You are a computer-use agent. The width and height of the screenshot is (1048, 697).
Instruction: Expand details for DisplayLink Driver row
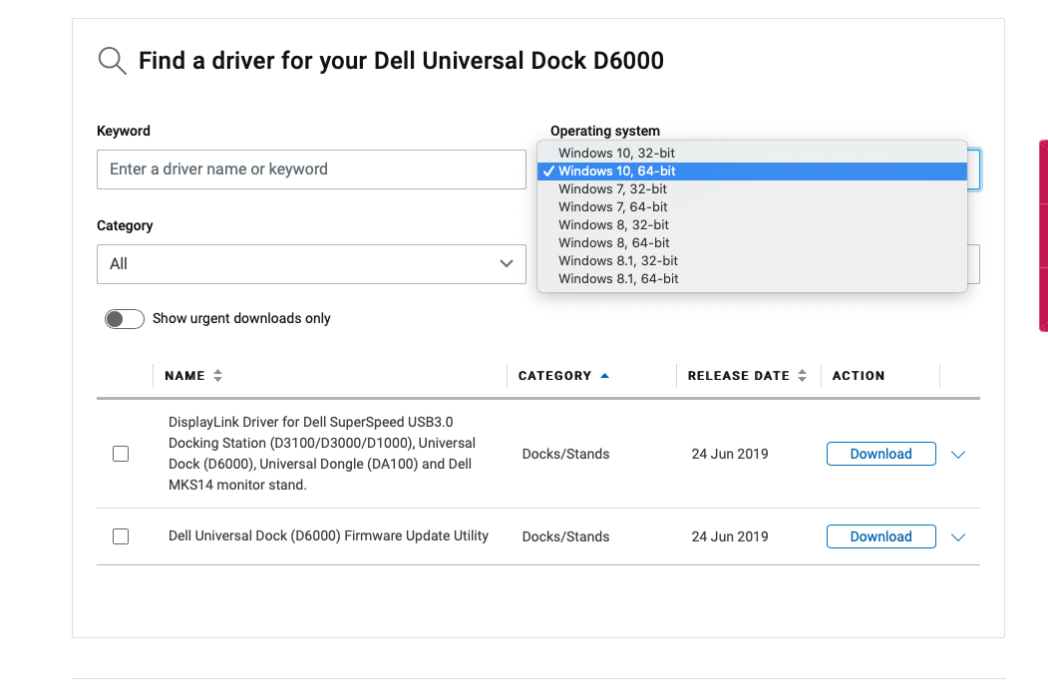(x=958, y=455)
